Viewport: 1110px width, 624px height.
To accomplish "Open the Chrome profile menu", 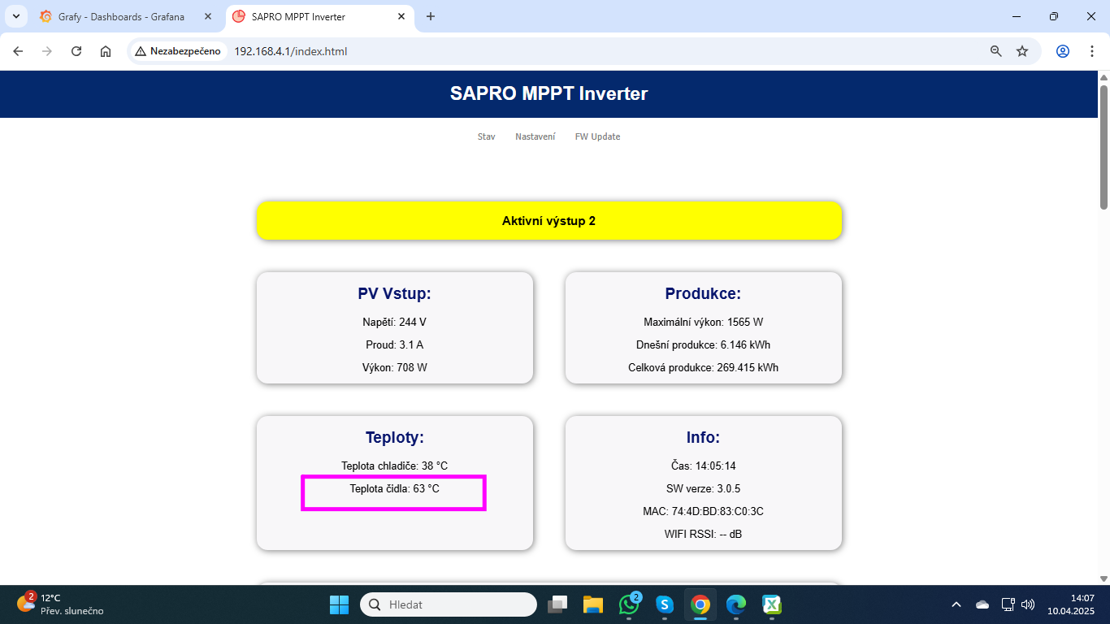I will click(1063, 51).
